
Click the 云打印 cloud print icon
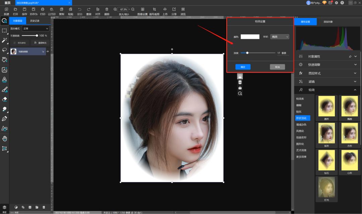coord(51,9)
